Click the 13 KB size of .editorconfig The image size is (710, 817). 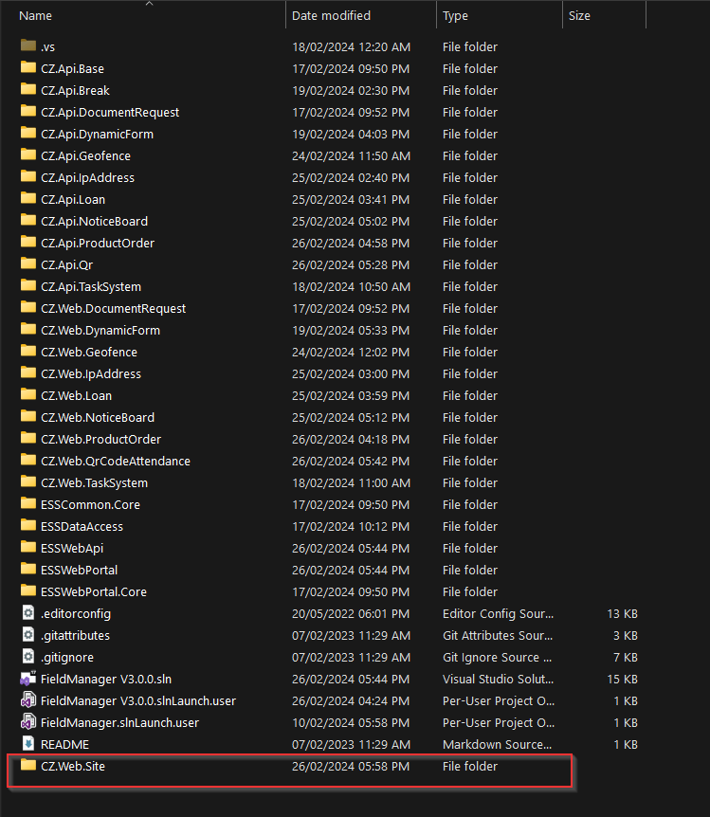point(623,614)
